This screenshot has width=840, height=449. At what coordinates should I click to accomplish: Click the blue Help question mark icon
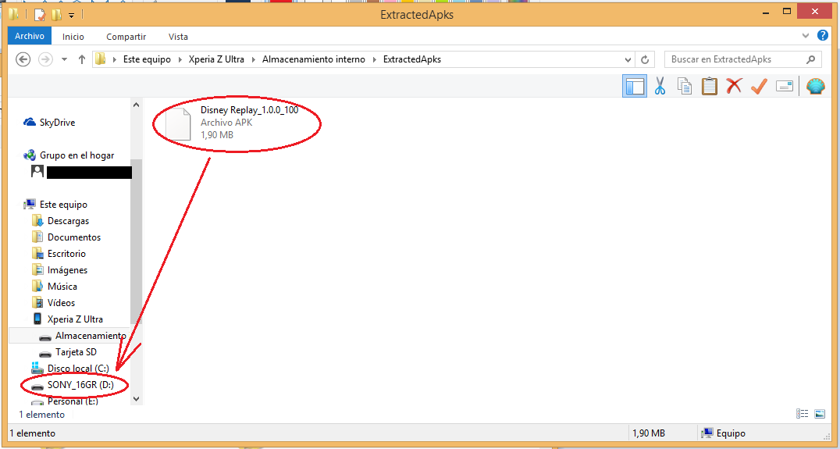click(822, 36)
